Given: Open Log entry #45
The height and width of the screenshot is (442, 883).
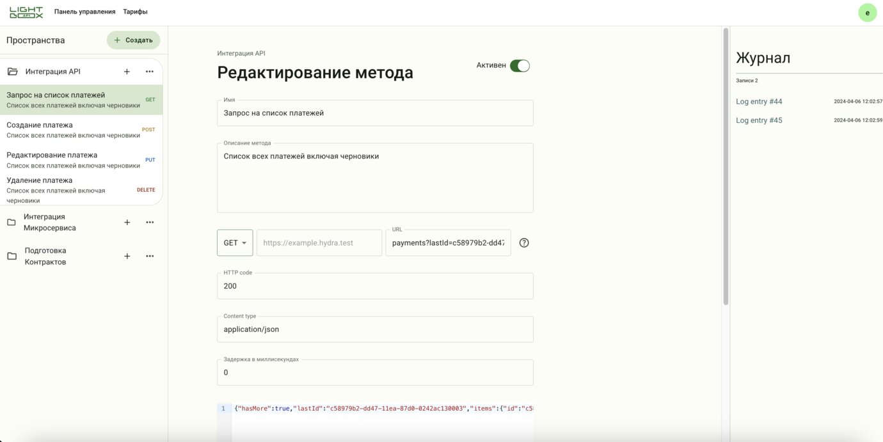Looking at the screenshot, I should point(759,120).
